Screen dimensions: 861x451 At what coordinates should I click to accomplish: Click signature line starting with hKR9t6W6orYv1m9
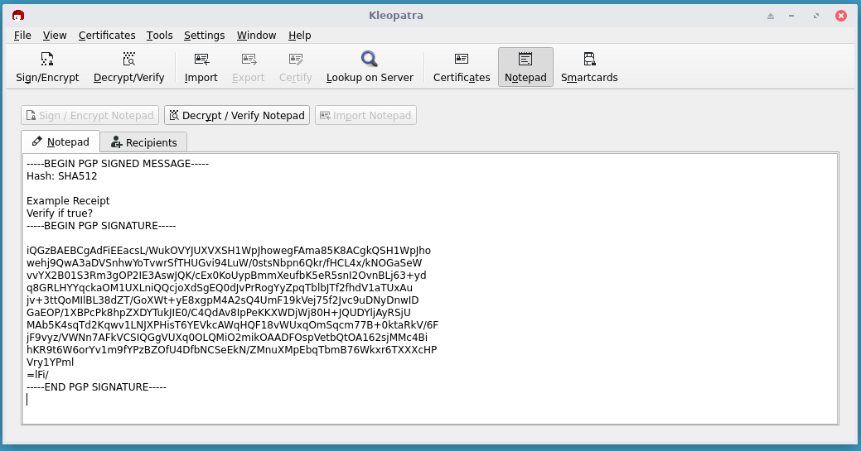[232, 350]
